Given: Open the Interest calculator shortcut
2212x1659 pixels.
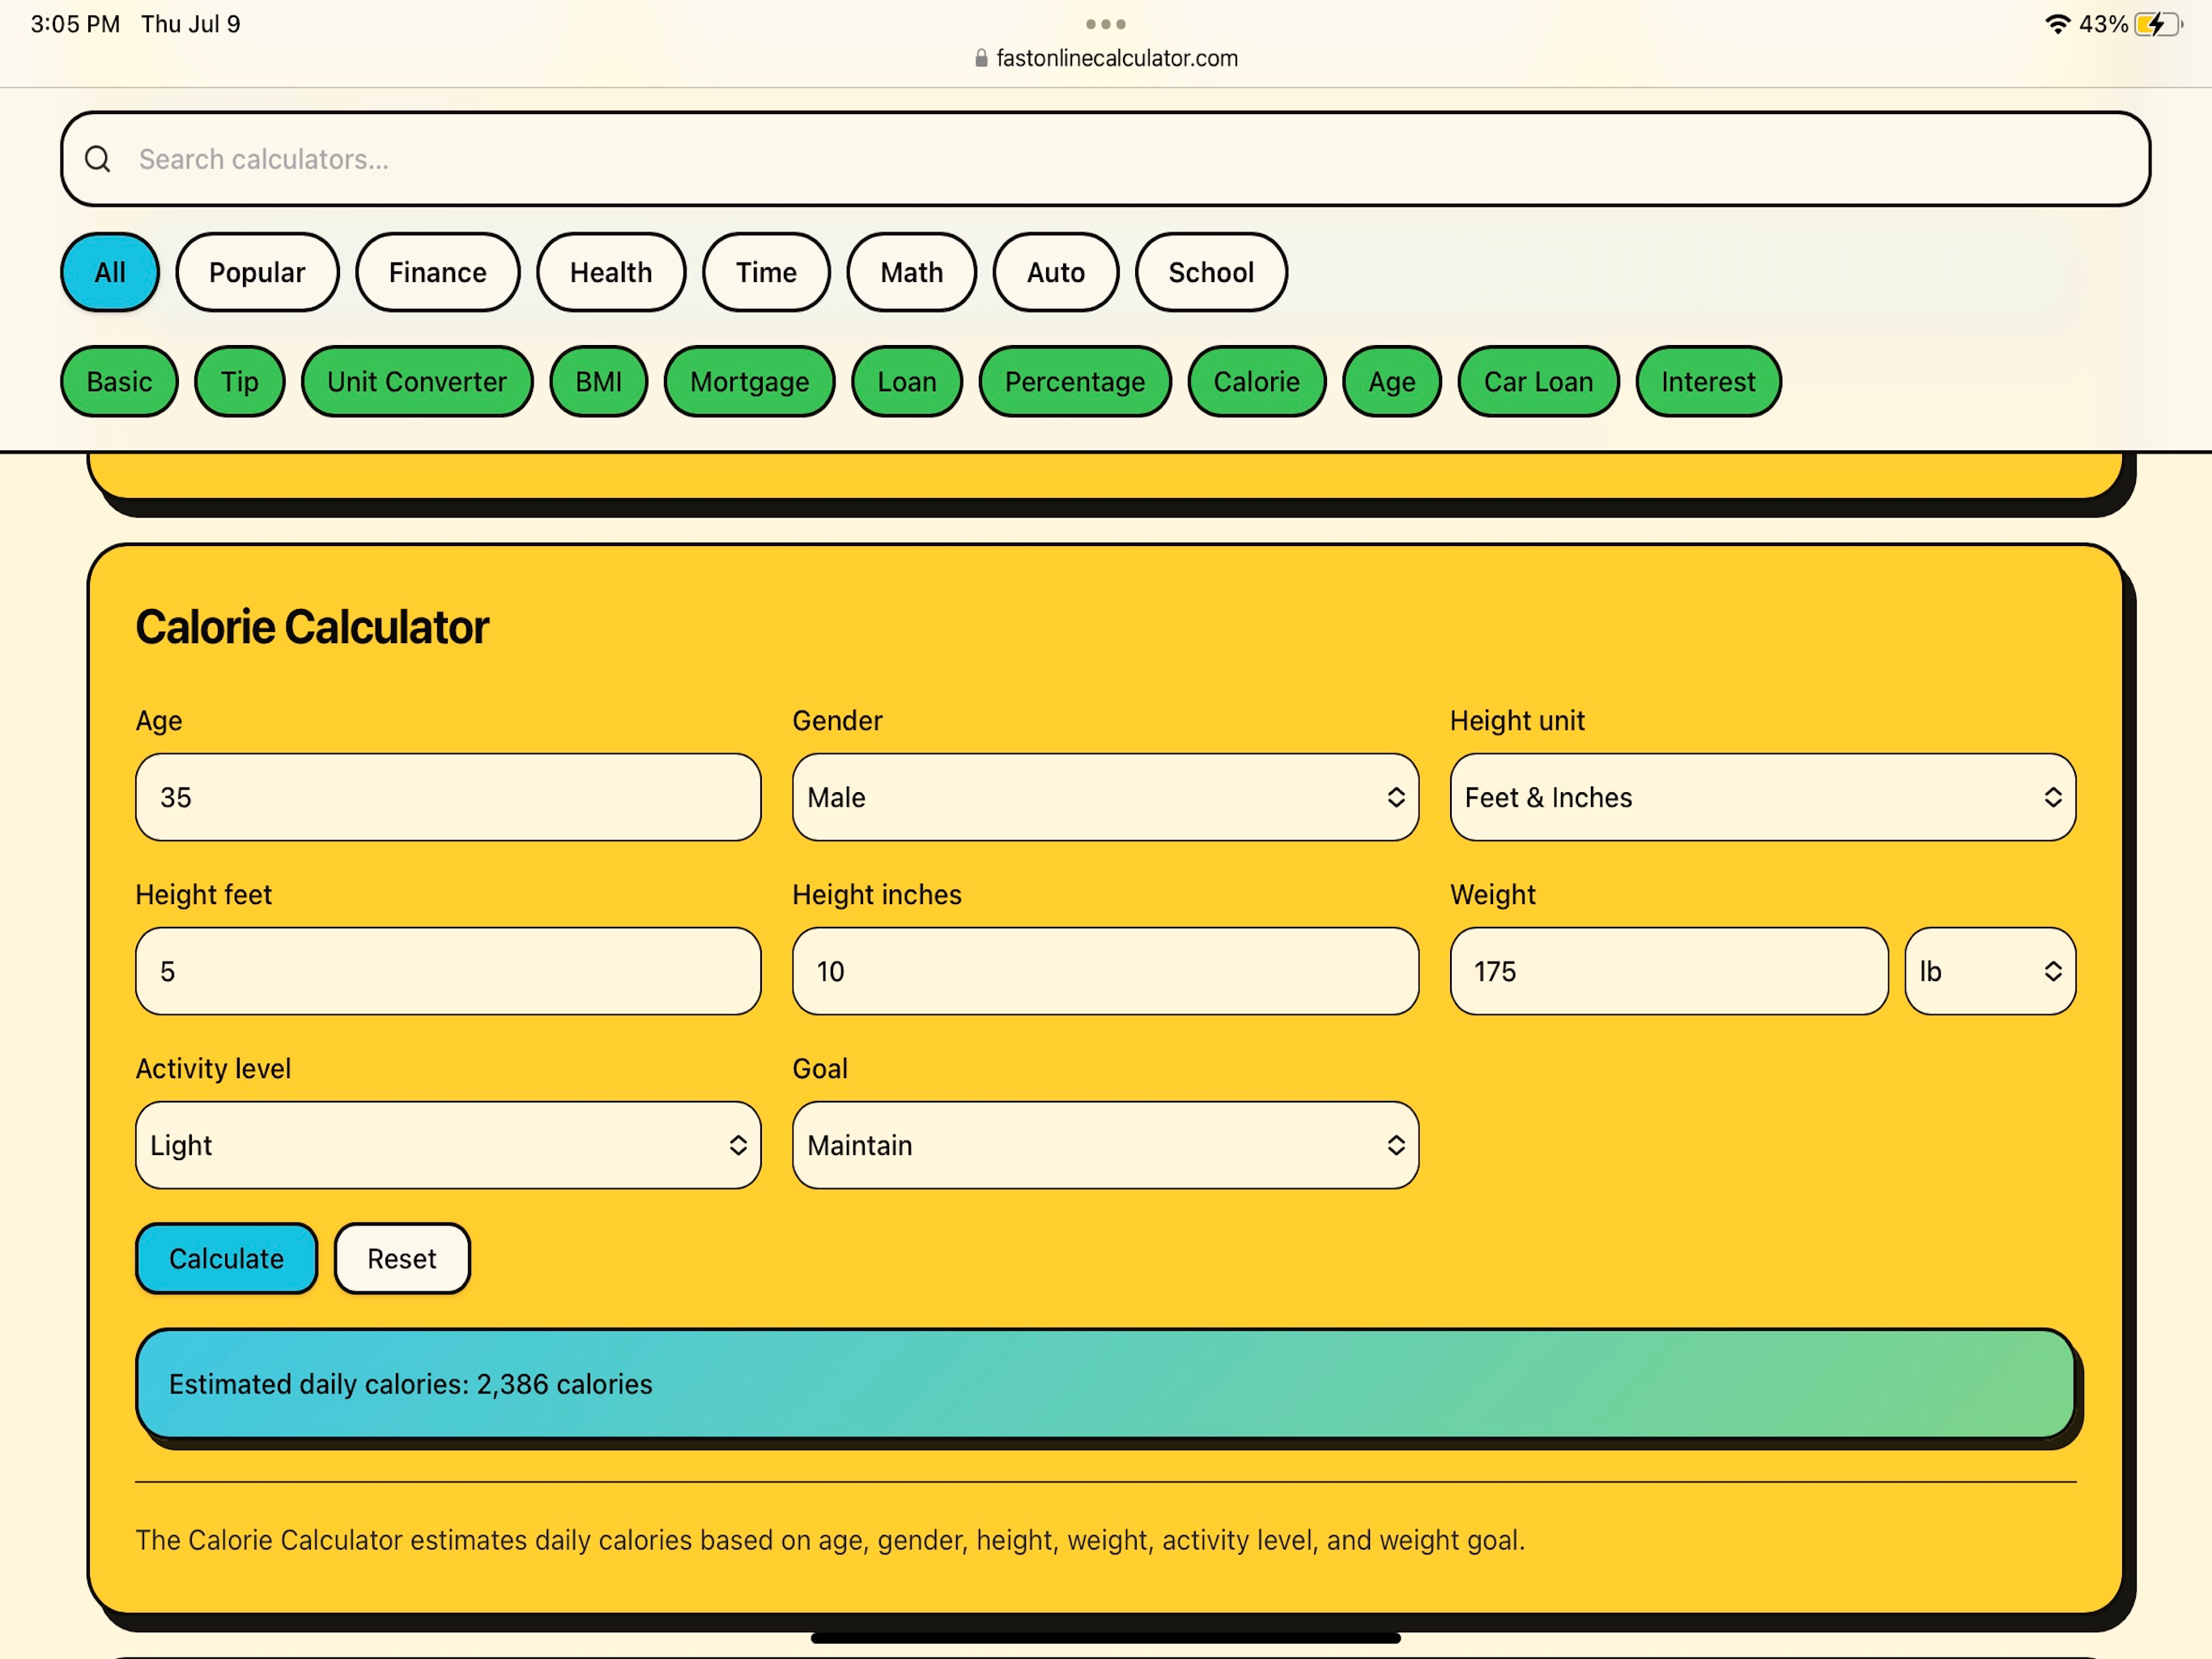Looking at the screenshot, I should (1708, 382).
